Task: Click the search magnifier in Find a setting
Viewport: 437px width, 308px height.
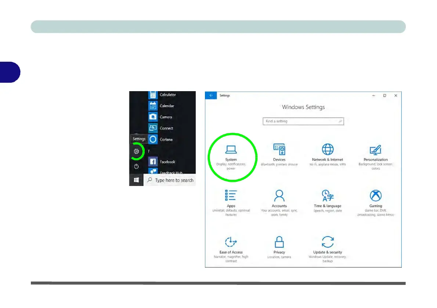Action: point(340,121)
